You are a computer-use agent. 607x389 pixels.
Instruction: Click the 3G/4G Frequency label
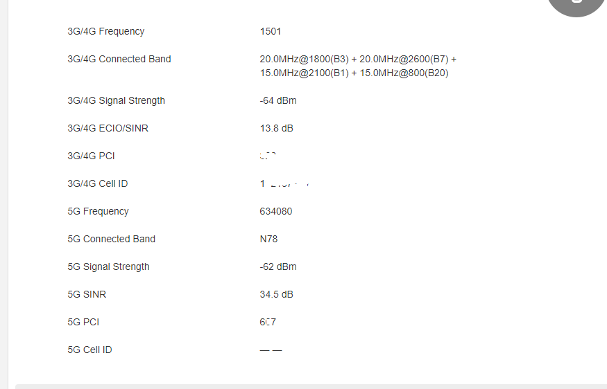point(105,31)
